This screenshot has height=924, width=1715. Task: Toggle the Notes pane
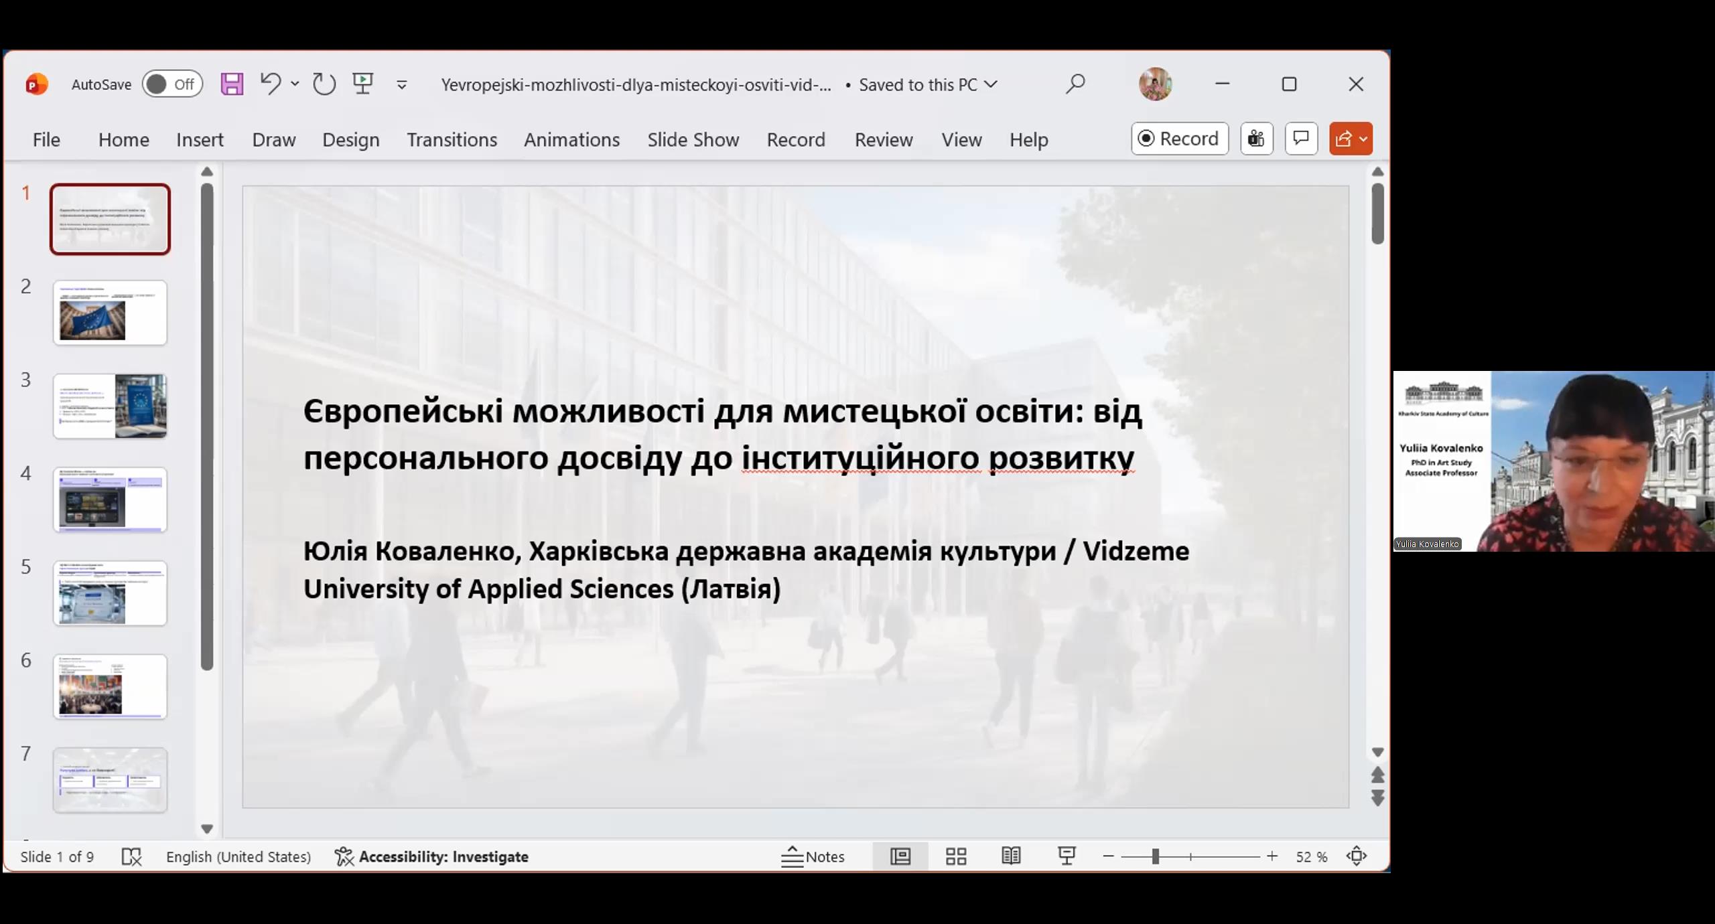813,856
